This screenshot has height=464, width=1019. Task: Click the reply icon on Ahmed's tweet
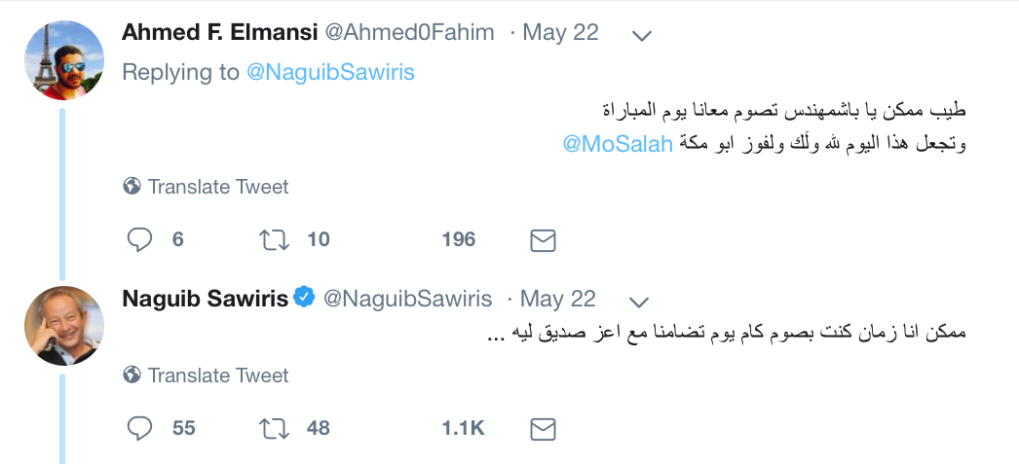click(x=140, y=239)
